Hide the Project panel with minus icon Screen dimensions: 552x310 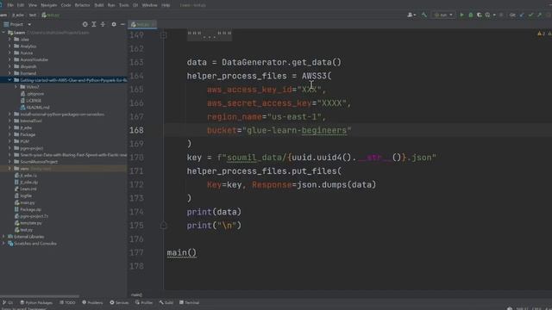pos(122,24)
